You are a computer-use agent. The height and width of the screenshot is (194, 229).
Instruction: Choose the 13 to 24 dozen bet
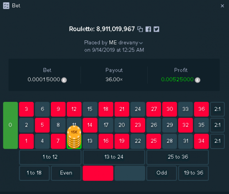point(114,157)
